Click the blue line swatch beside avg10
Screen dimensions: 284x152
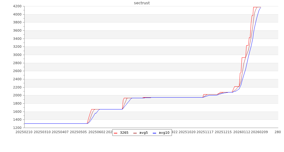point(155,133)
